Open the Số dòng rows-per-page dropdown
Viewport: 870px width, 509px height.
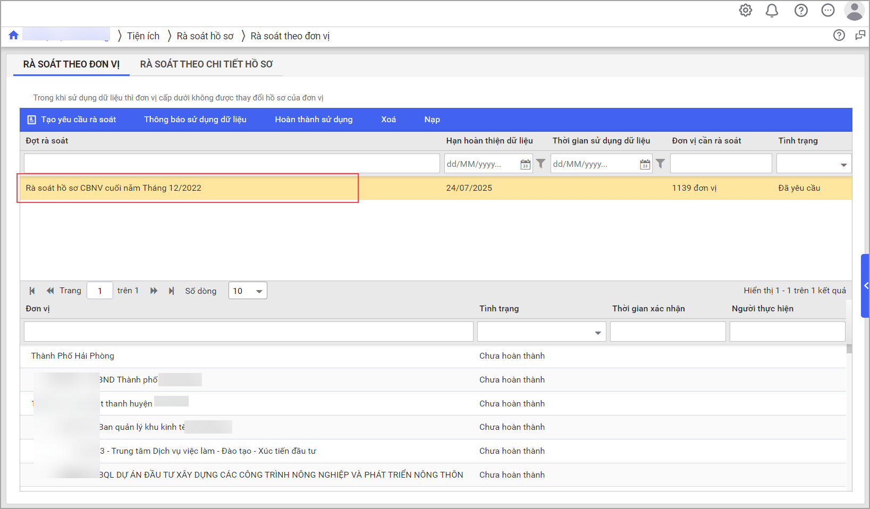[248, 291]
